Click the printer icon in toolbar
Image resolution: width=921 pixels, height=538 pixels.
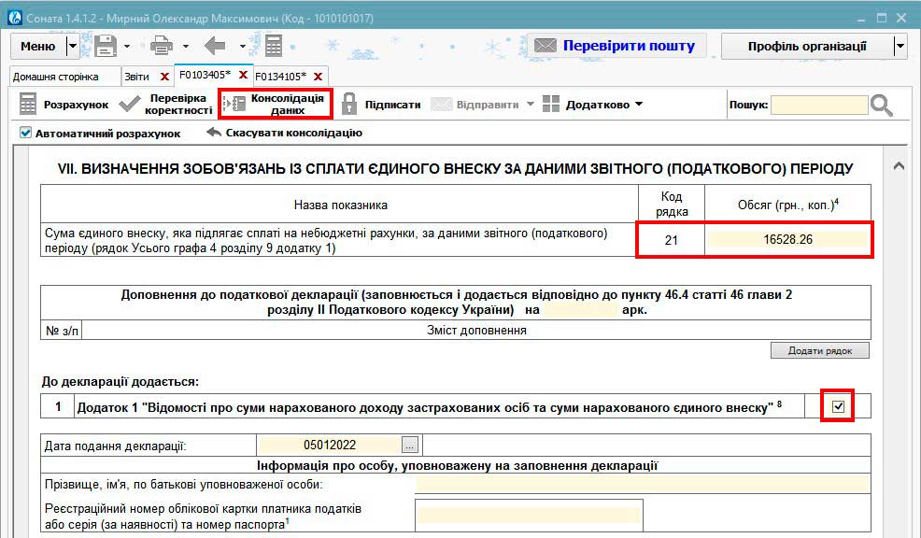(x=162, y=46)
